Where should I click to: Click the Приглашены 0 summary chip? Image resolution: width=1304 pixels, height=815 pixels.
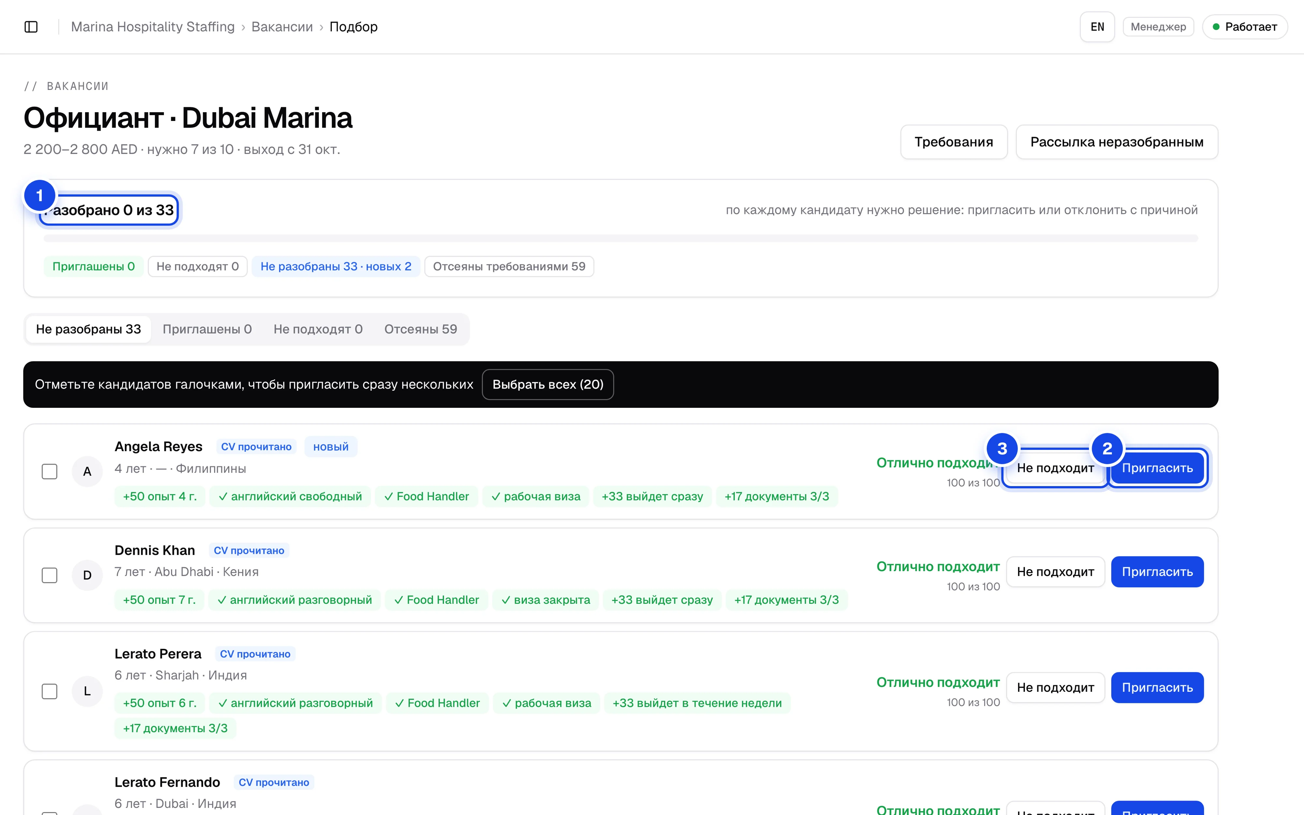click(93, 266)
